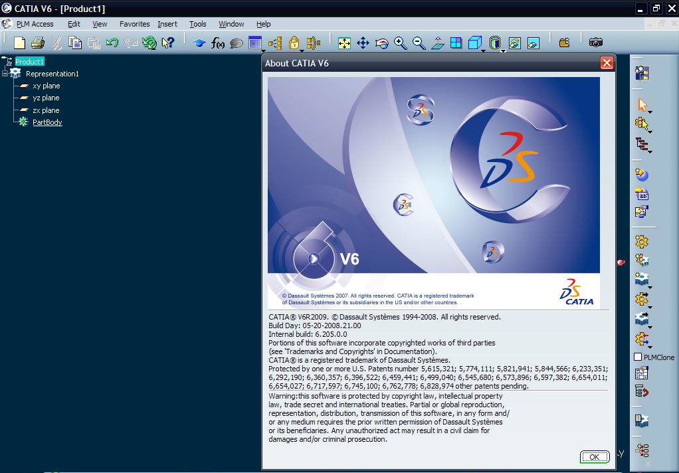Open the dropdown arrow under Isometric View cube
Screen dimensions: 679x473
point(483,51)
